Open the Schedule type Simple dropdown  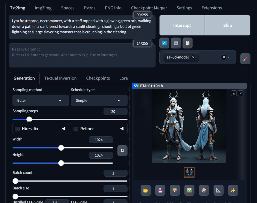coord(99,100)
